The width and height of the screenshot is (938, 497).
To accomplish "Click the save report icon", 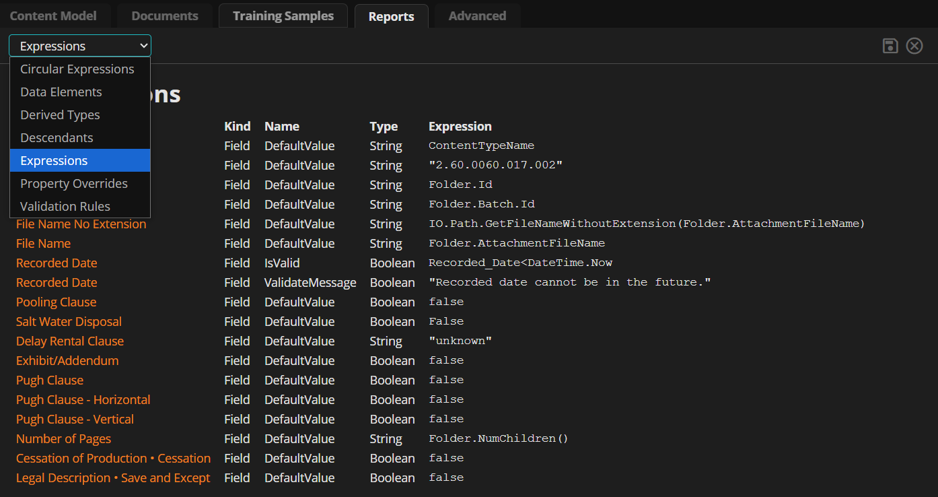I will pyautogui.click(x=890, y=46).
